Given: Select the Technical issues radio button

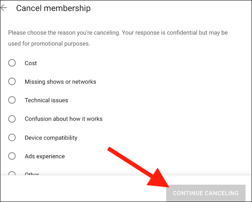Looking at the screenshot, I should coord(12,100).
